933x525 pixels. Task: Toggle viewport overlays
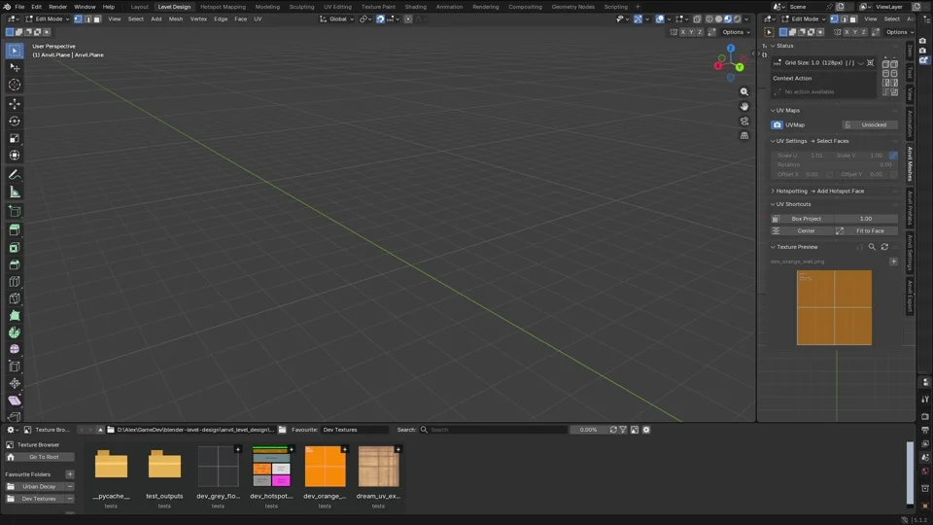coord(660,19)
